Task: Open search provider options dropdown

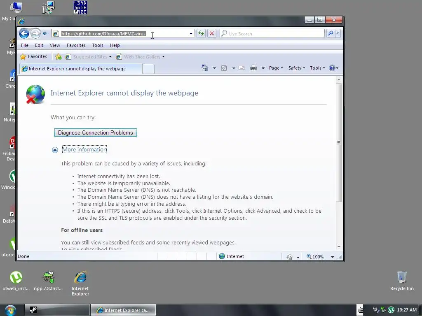Action: [338, 33]
